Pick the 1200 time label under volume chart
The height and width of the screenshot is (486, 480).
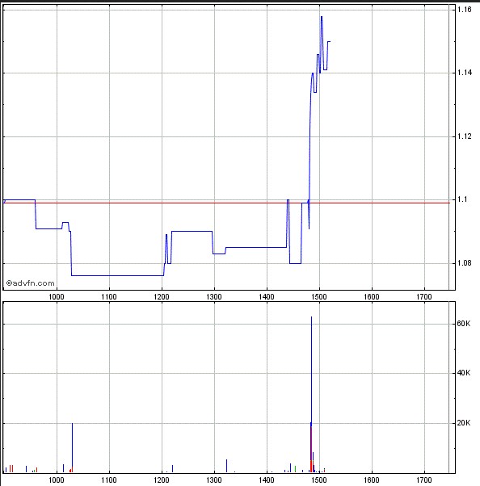tap(162, 480)
